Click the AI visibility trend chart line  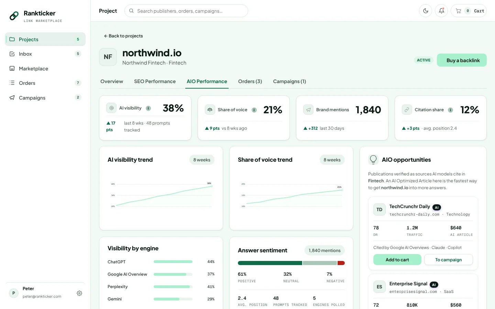point(164,196)
